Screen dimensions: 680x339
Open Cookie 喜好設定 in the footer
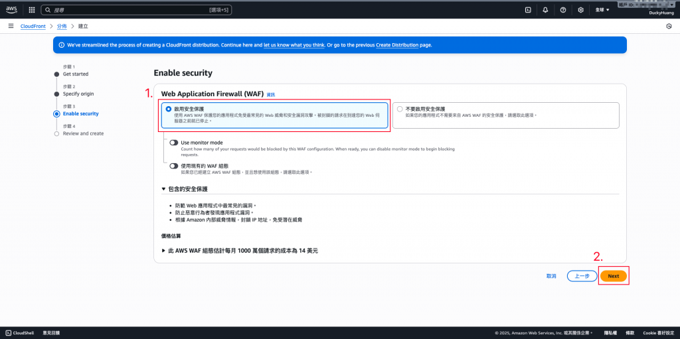pyautogui.click(x=658, y=333)
